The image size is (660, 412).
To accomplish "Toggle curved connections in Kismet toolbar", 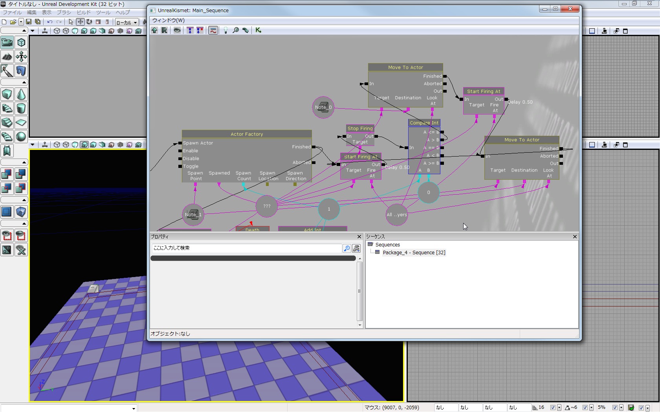I will pyautogui.click(x=213, y=30).
